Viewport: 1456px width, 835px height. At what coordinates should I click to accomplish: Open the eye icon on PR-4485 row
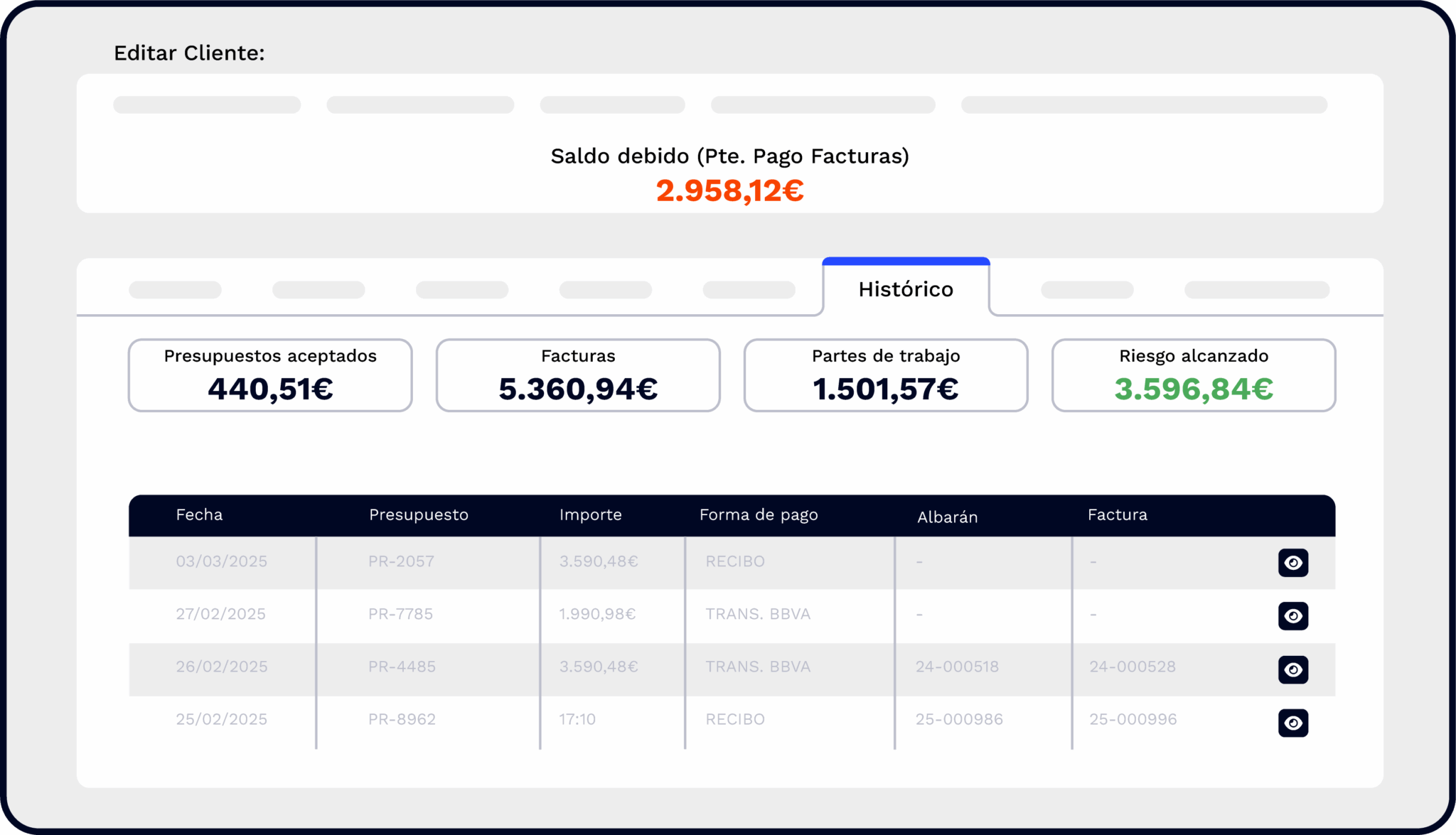pos(1292,669)
